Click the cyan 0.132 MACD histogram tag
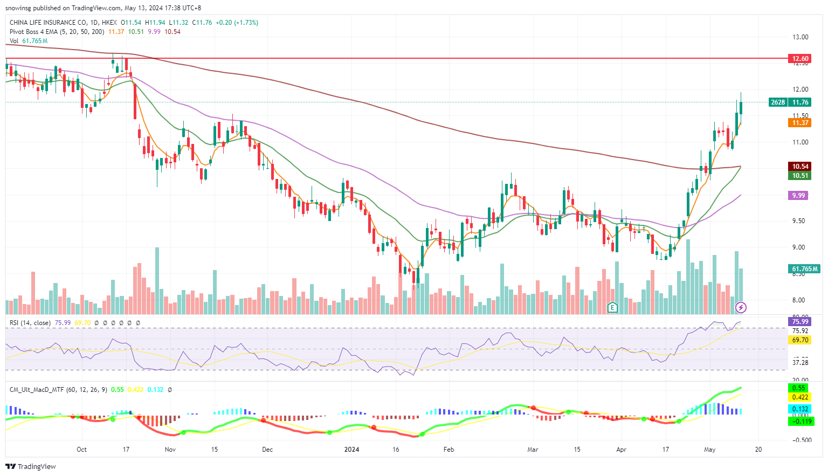The height and width of the screenshot is (476, 828). pyautogui.click(x=800, y=409)
